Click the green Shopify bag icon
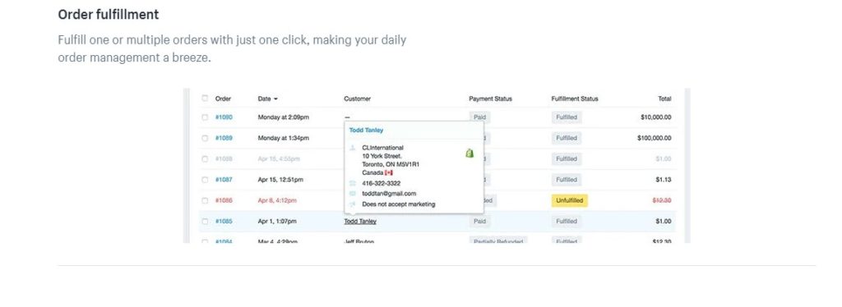The width and height of the screenshot is (842, 307). click(470, 153)
